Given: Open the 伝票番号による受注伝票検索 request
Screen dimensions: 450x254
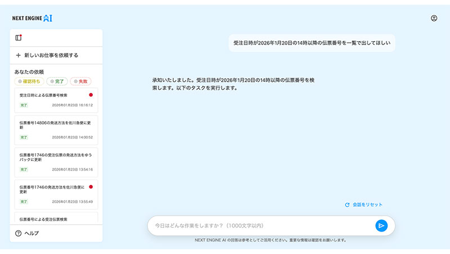Looking at the screenshot, I should [56, 219].
